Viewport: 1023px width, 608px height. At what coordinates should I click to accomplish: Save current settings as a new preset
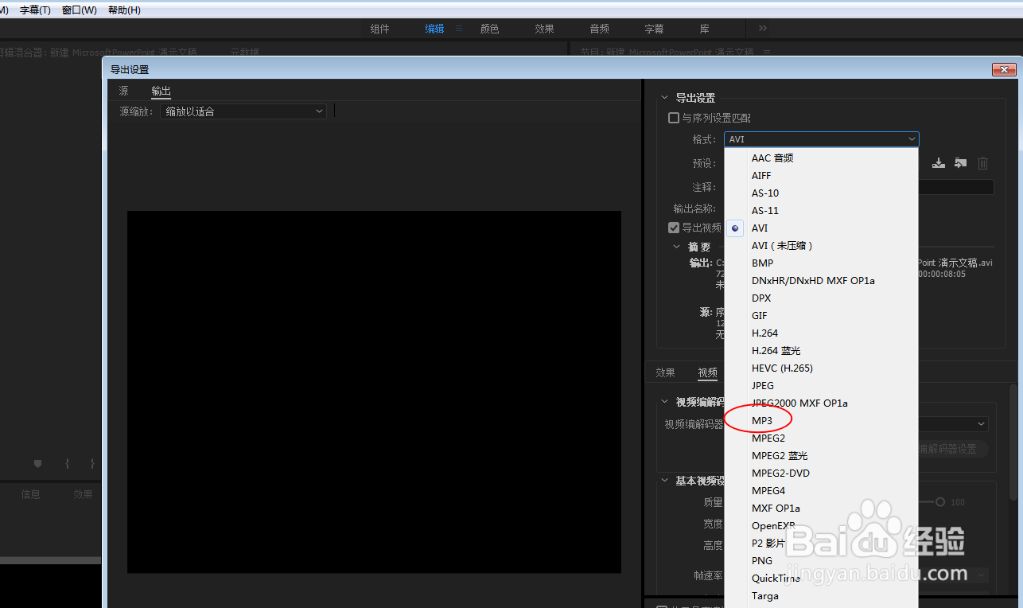point(938,163)
